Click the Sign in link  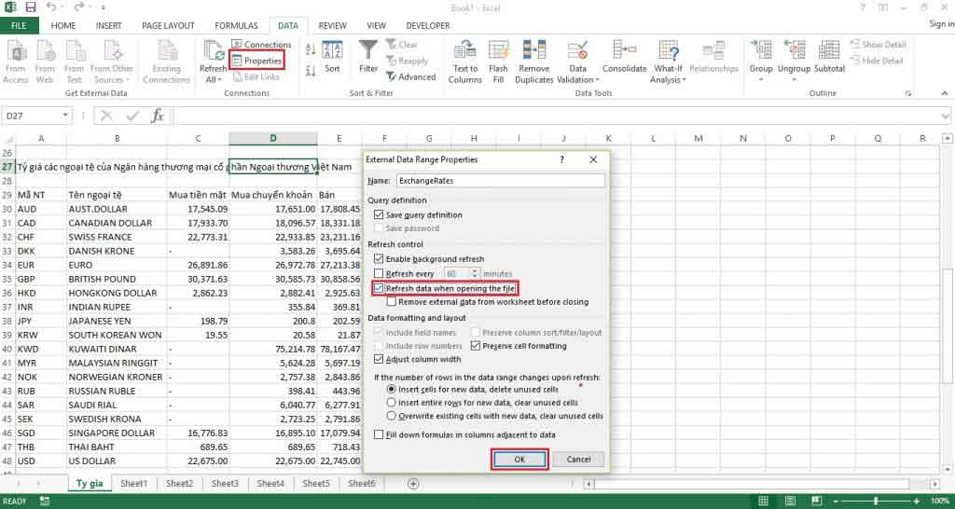pos(942,23)
